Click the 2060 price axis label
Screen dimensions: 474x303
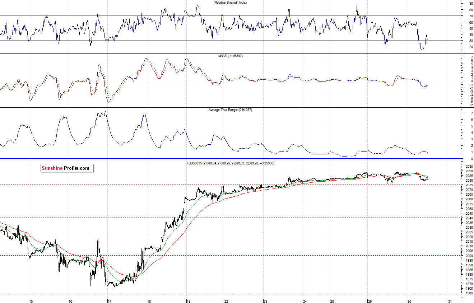click(x=469, y=199)
